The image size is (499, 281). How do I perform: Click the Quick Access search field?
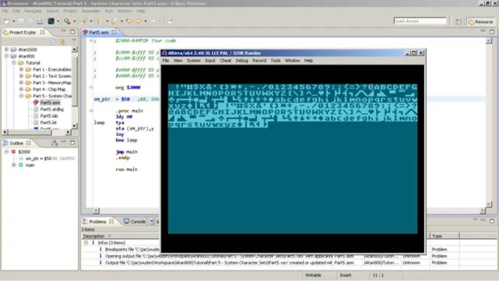click(420, 21)
